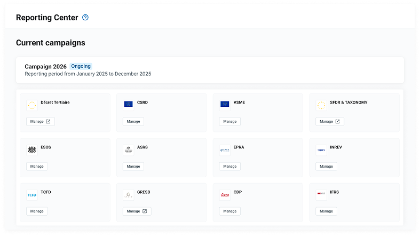Click the SFDR & TAXONOMY logo icon
The height and width of the screenshot is (236, 420).
tap(321, 105)
